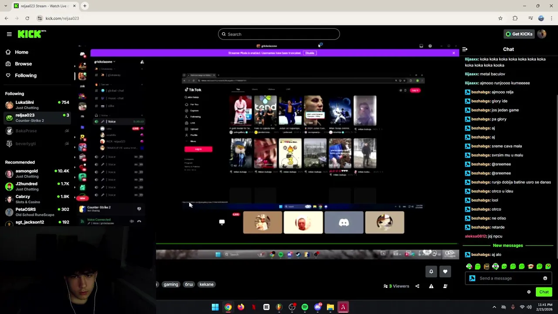Toggle follow heart button
558x314 pixels.
coord(445,271)
